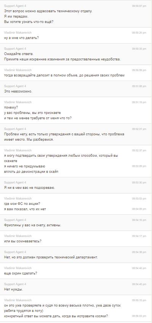Click the 'Ожидайте ответа.' message line

(x=19, y=54)
